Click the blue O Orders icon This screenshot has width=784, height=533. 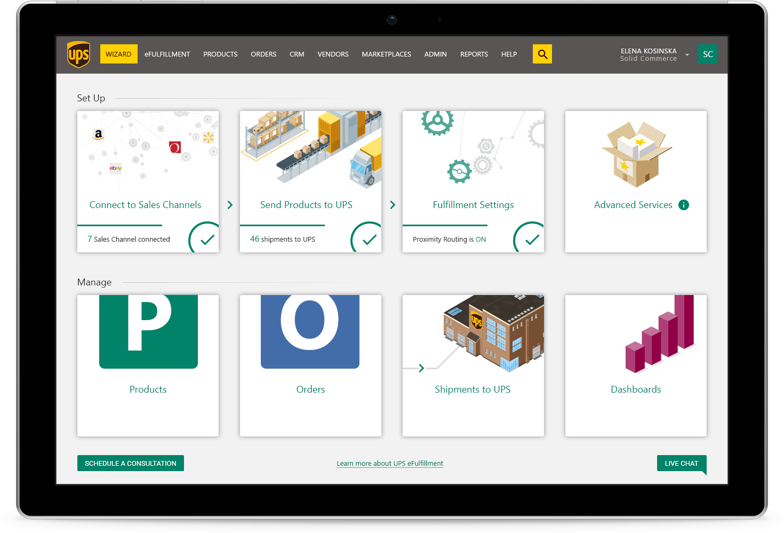[x=310, y=331]
